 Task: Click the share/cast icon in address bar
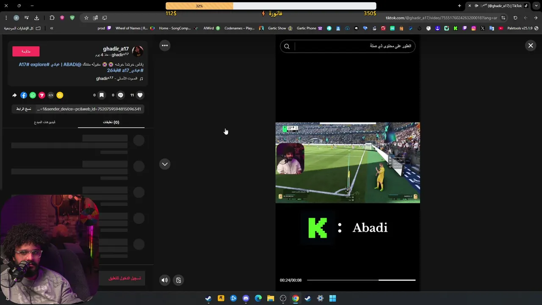(x=105, y=18)
